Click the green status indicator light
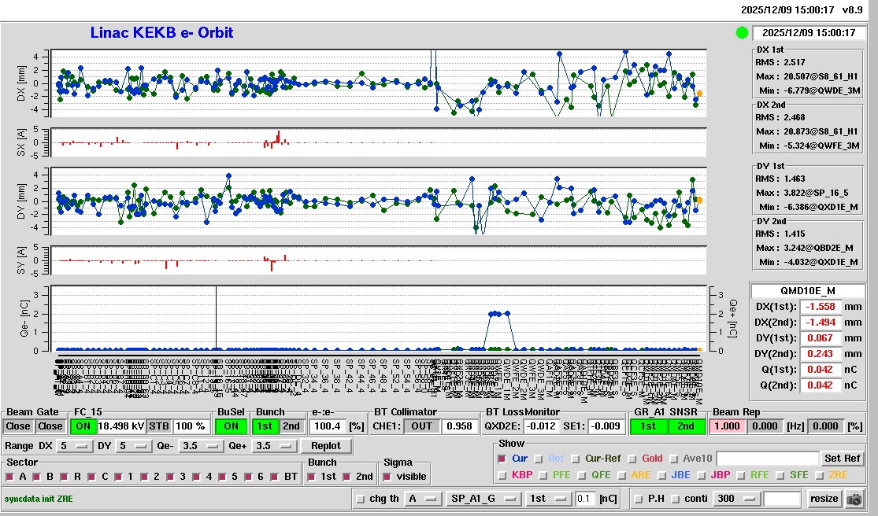Viewport: 878px width, 516px height. coord(742,33)
